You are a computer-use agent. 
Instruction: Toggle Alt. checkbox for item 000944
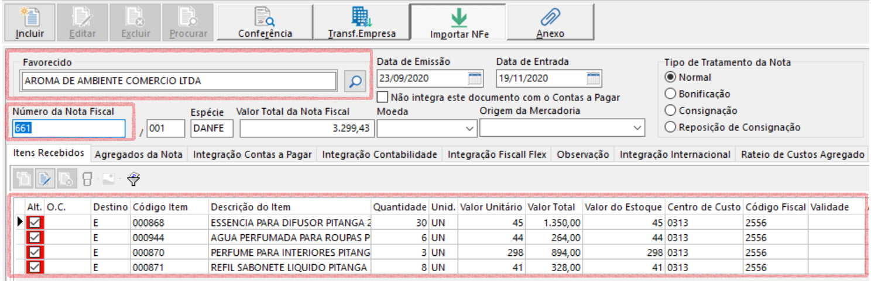pos(35,237)
